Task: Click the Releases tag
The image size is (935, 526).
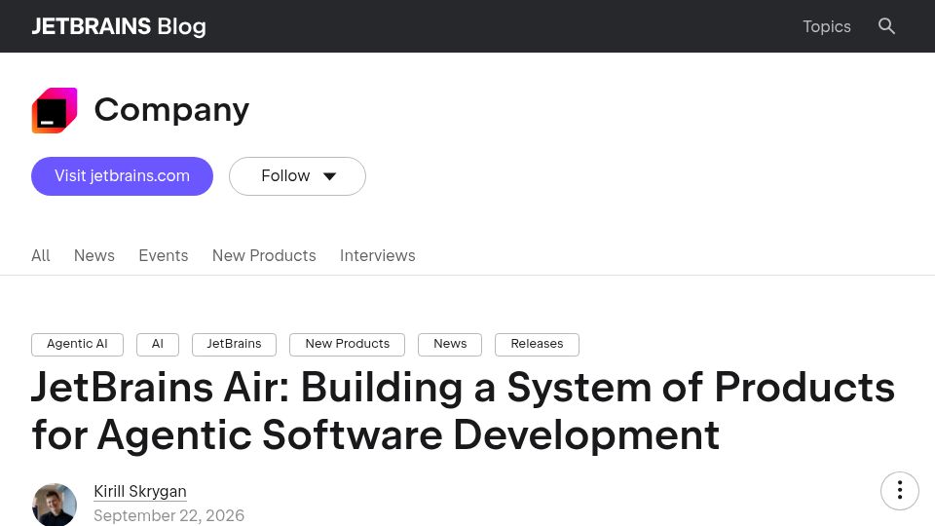Action: [x=537, y=344]
